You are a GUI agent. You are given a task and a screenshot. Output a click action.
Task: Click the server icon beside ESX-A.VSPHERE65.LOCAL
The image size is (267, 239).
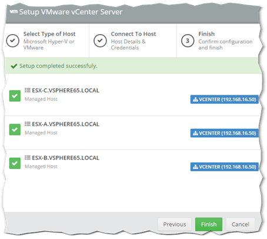click(28, 124)
